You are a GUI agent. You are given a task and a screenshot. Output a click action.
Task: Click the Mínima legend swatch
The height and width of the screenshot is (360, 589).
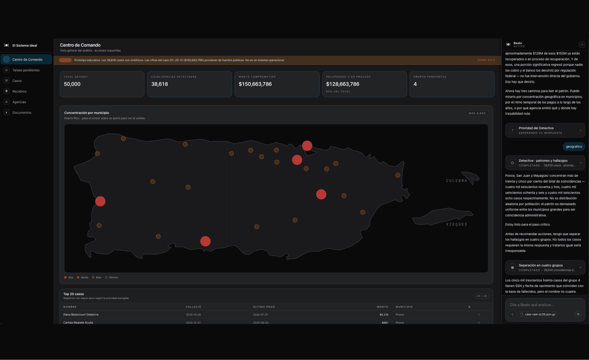click(x=106, y=278)
